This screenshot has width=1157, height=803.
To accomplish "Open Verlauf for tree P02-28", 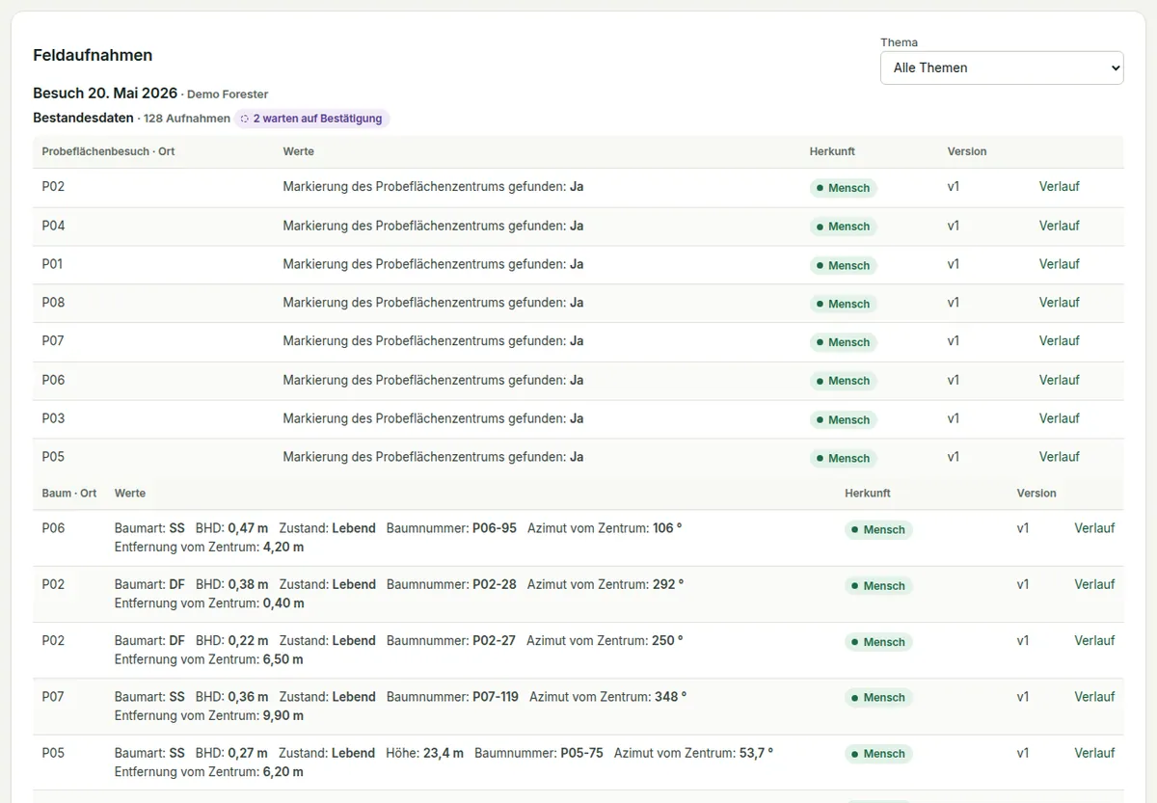I will click(x=1094, y=584).
